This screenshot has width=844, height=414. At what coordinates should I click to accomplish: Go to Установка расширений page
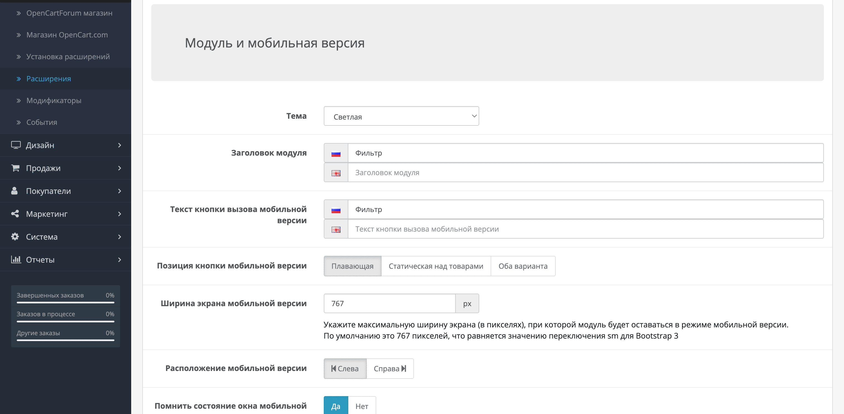pos(68,56)
